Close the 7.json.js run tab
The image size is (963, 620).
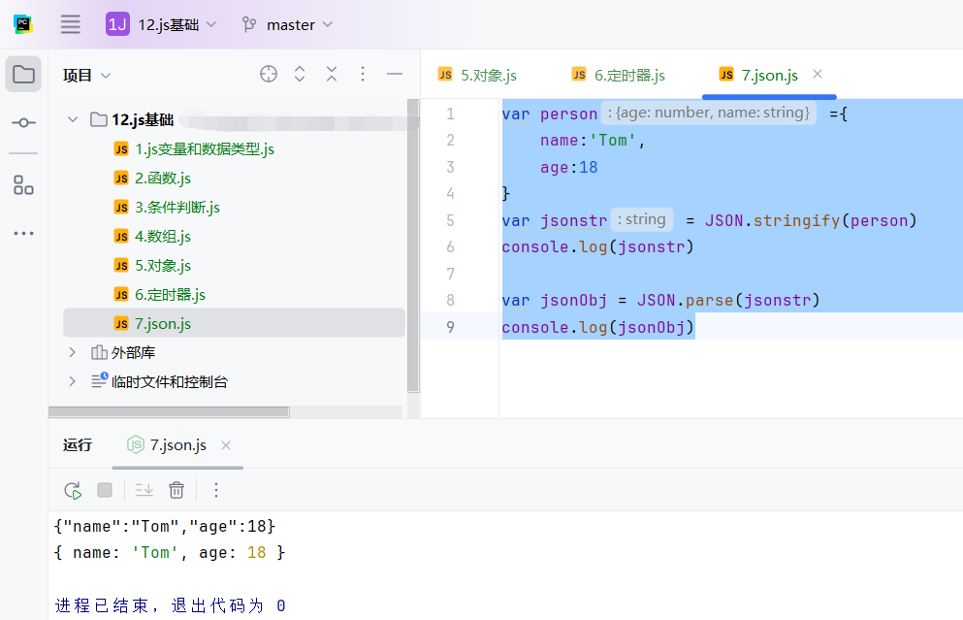pyautogui.click(x=226, y=445)
